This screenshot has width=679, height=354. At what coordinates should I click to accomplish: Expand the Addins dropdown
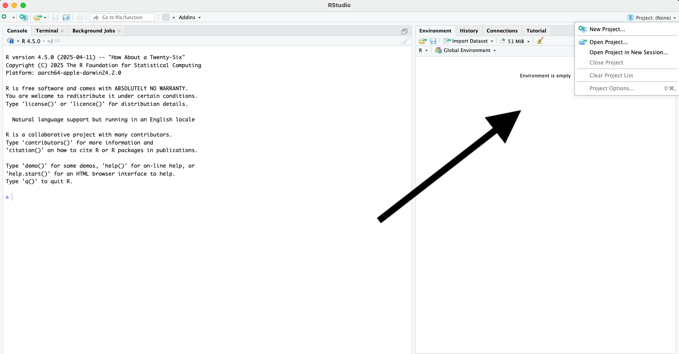click(x=190, y=17)
